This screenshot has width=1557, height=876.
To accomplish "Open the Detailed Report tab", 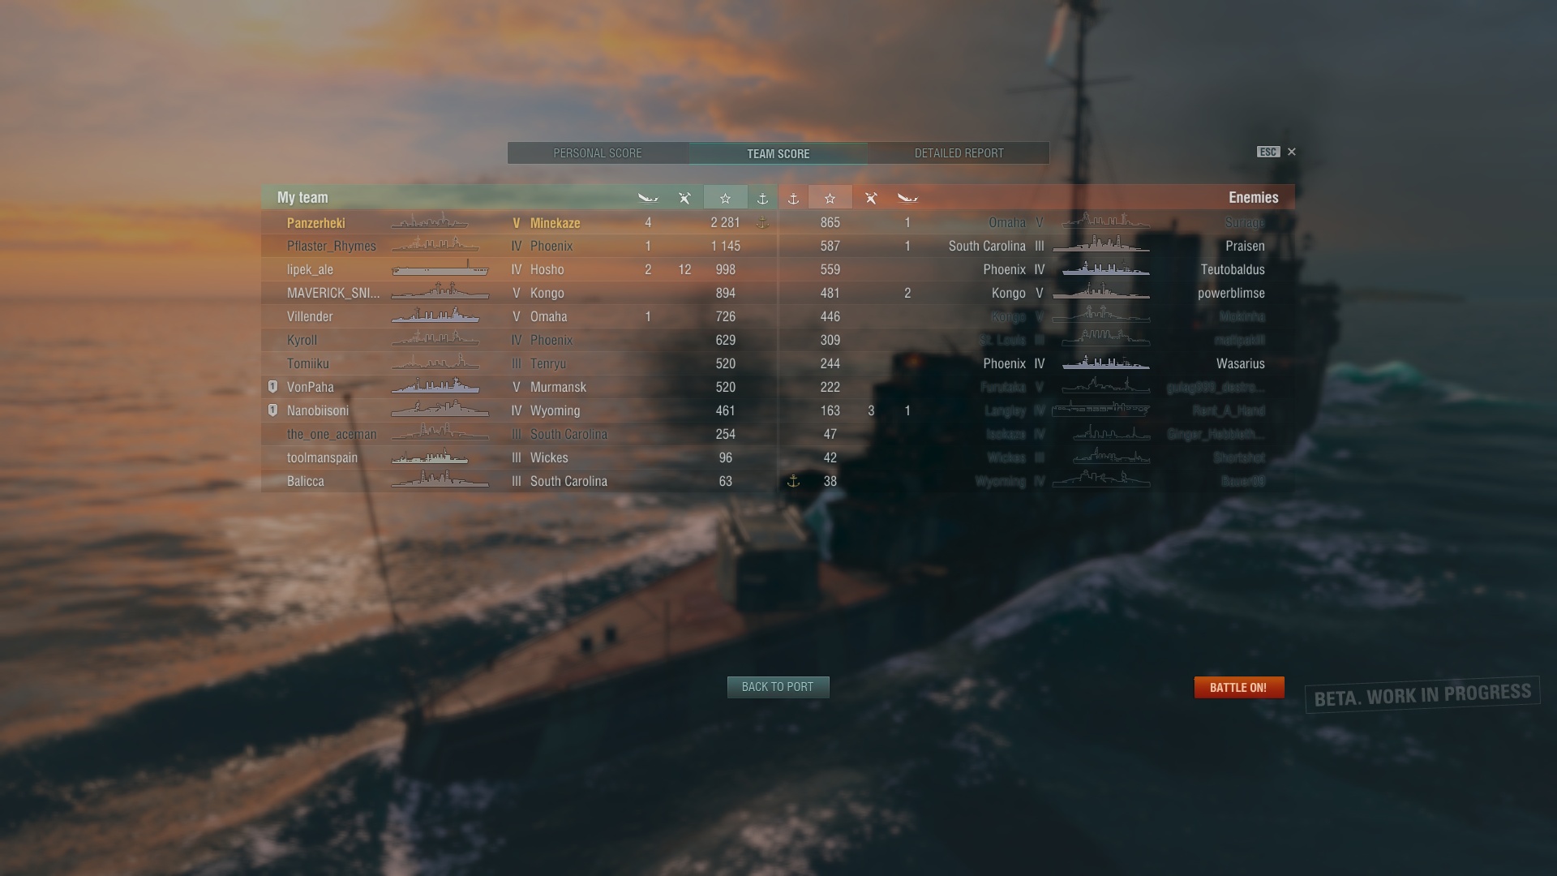I will [959, 153].
